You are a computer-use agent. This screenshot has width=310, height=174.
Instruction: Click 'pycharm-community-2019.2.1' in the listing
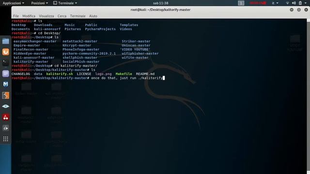pyautogui.click(x=89, y=54)
